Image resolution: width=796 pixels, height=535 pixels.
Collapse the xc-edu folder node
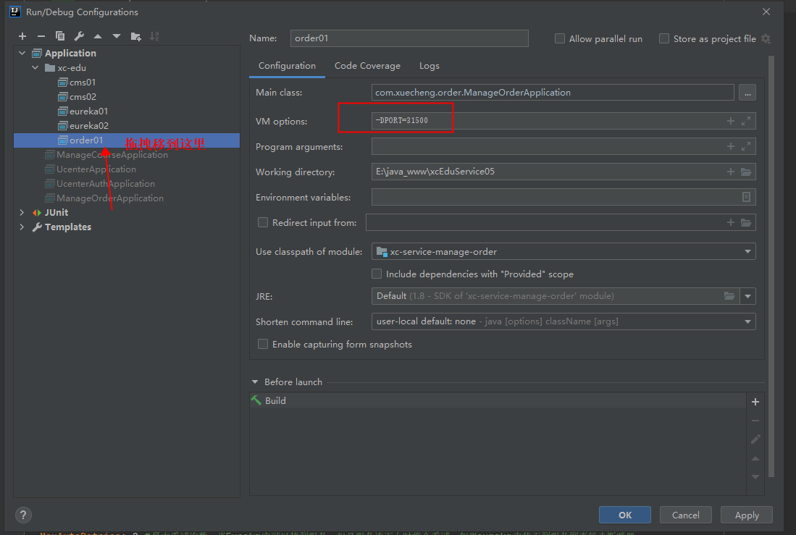35,67
